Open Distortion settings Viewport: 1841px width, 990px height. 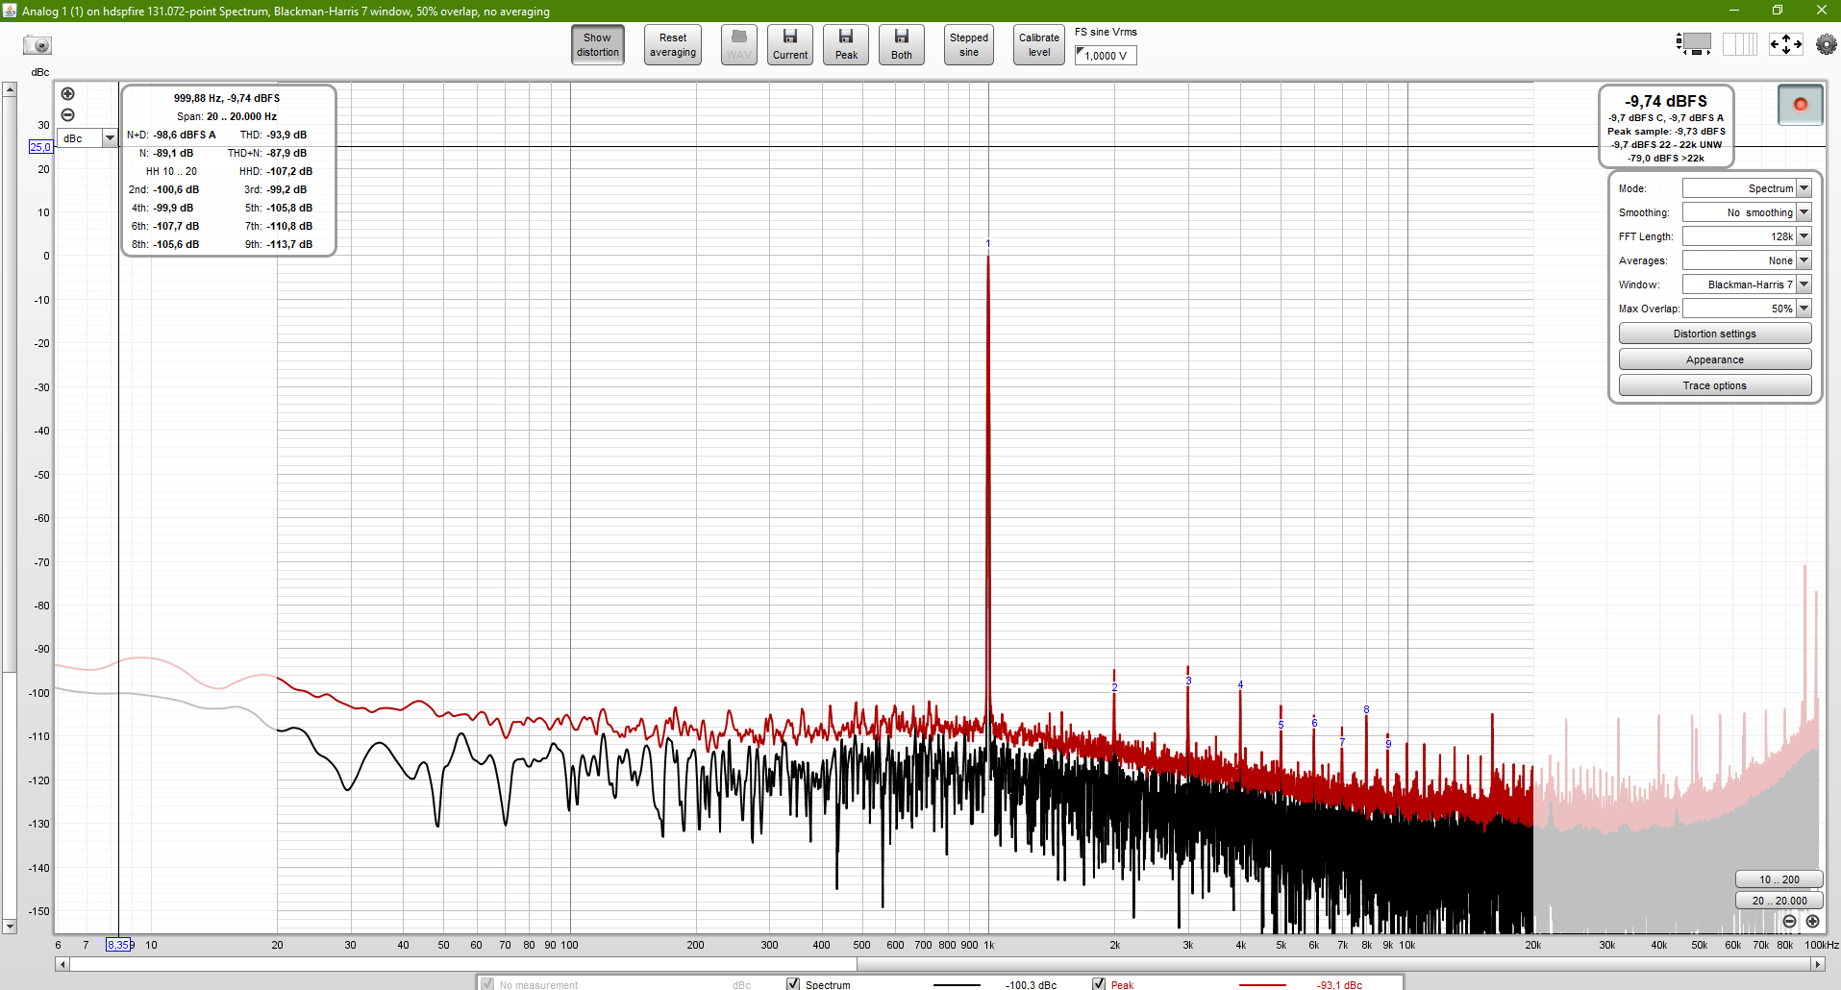1715,334
